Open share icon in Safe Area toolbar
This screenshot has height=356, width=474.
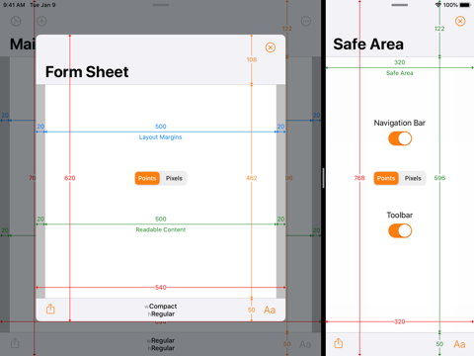[x=339, y=343]
